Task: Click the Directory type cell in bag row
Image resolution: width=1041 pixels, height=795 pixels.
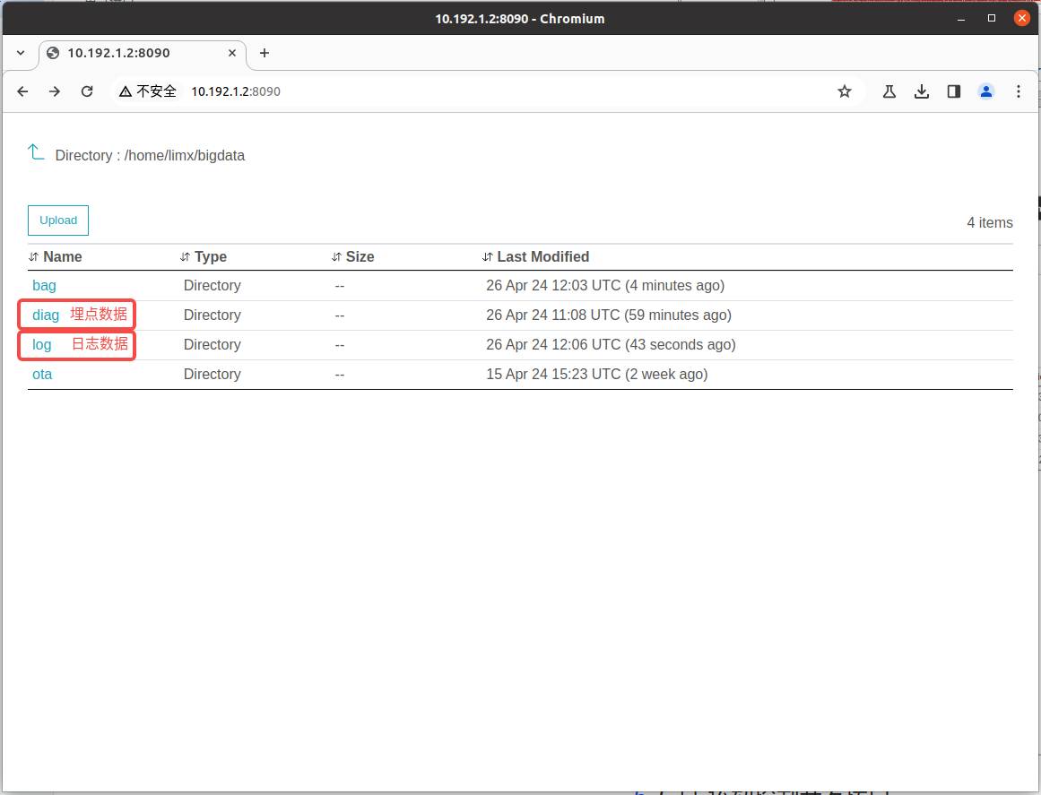Action: (x=213, y=285)
